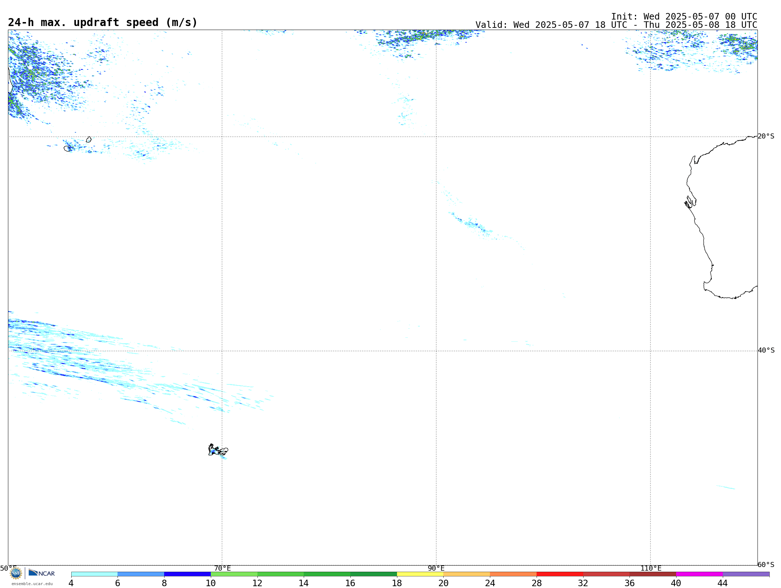The image size is (781, 588).
Task: Click the '70°E' longitude label
Action: tap(222, 568)
